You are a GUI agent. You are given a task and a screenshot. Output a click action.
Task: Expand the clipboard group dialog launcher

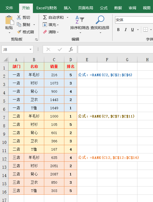36,40
